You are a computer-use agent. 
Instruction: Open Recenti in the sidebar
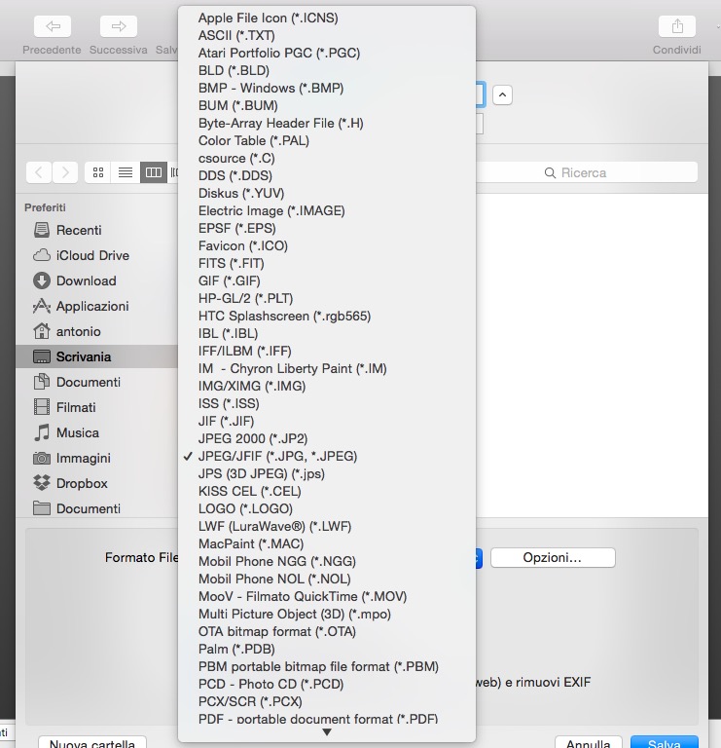(x=96, y=230)
